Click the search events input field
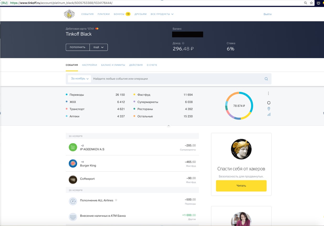Viewport: 324px width, 226px height. pos(177,79)
